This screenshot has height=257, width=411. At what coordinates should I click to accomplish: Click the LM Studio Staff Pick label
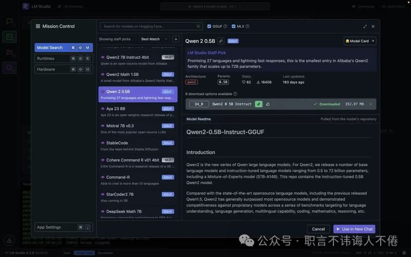pos(207,53)
